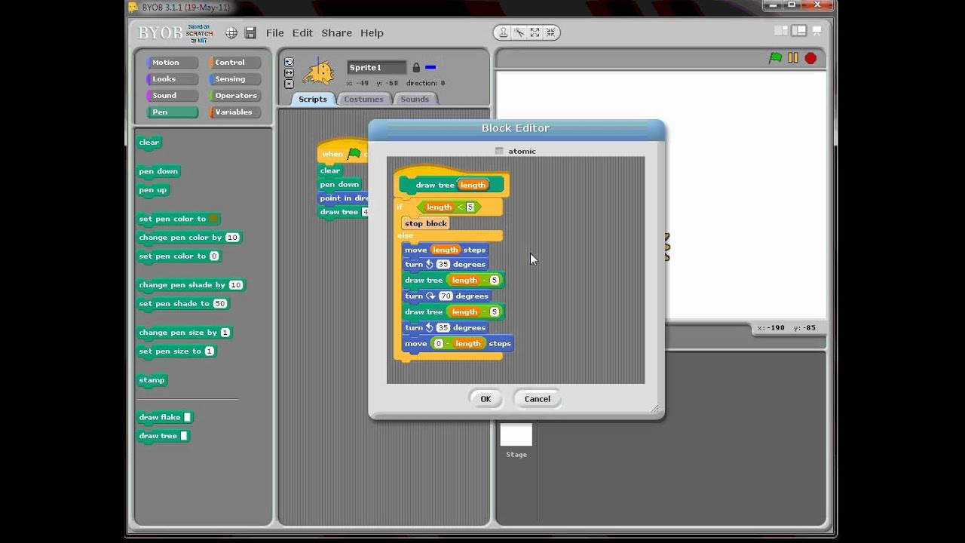Click value 50 in 'set pen shade to'
Viewport: 965px width, 543px height.
tap(219, 304)
